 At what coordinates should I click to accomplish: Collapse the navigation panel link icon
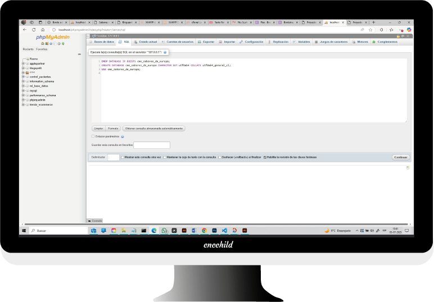(x=80, y=54)
